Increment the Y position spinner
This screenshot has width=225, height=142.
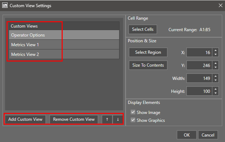215,63
